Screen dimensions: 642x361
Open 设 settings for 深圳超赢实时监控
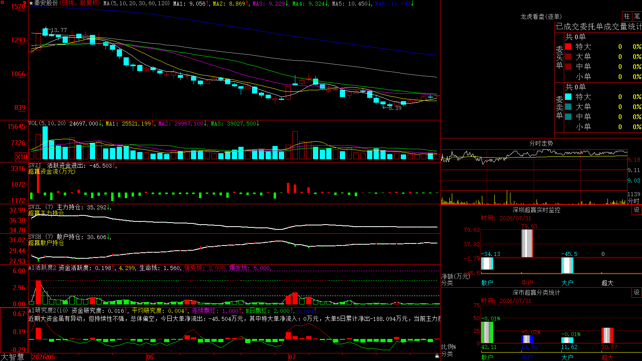[x=636, y=210]
